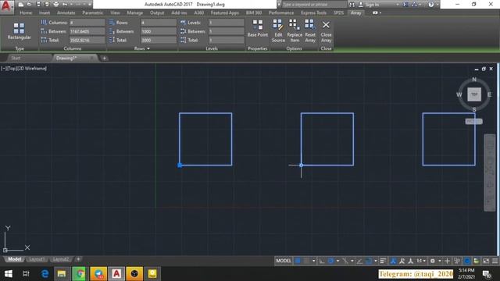500x281 pixels.
Task: Click the blue base grip on first square
Action: coord(180,165)
